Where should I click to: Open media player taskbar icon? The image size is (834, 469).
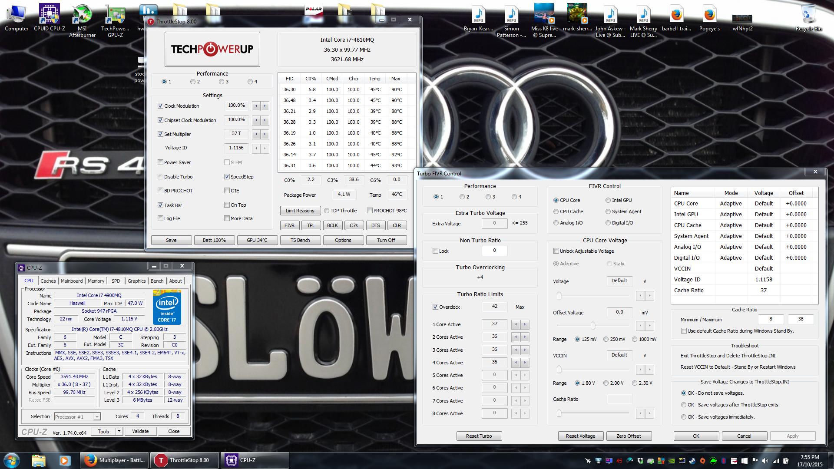click(x=64, y=460)
